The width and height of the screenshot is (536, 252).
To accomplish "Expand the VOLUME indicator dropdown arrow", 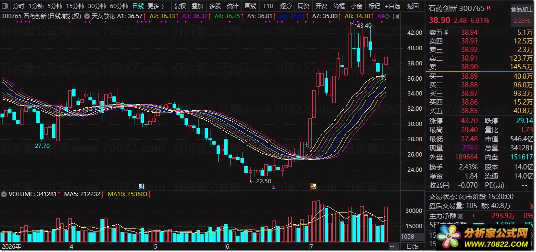I will (x=4, y=194).
